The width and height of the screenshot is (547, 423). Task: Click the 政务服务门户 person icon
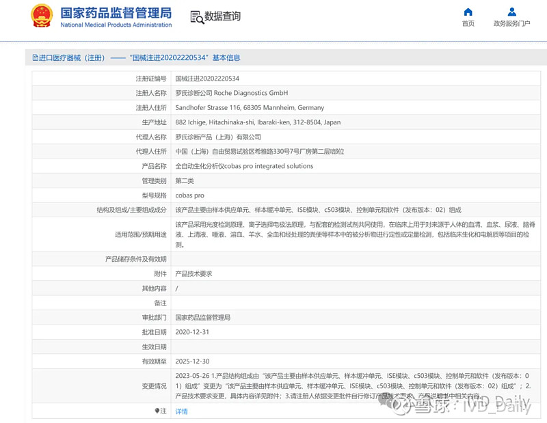[x=512, y=11]
